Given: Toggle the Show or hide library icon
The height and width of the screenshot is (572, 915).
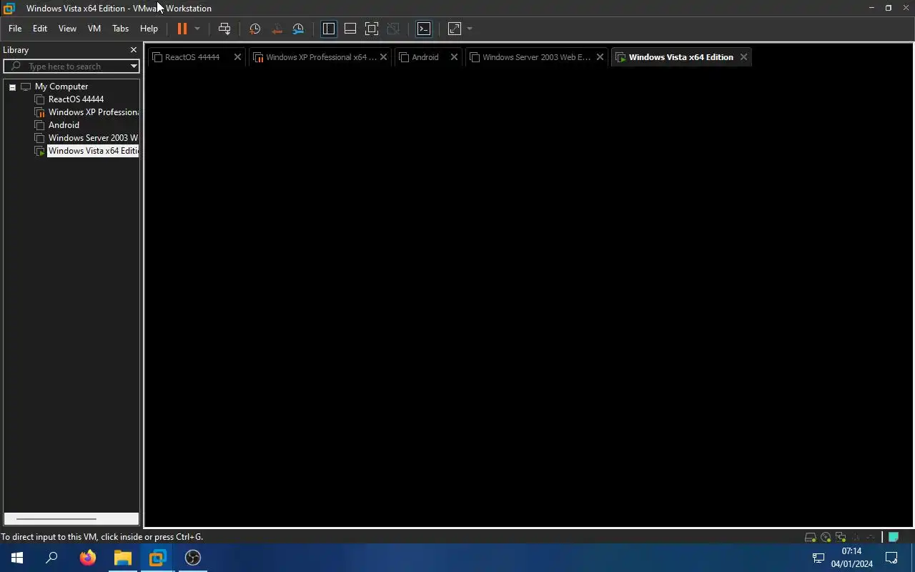Looking at the screenshot, I should (329, 29).
